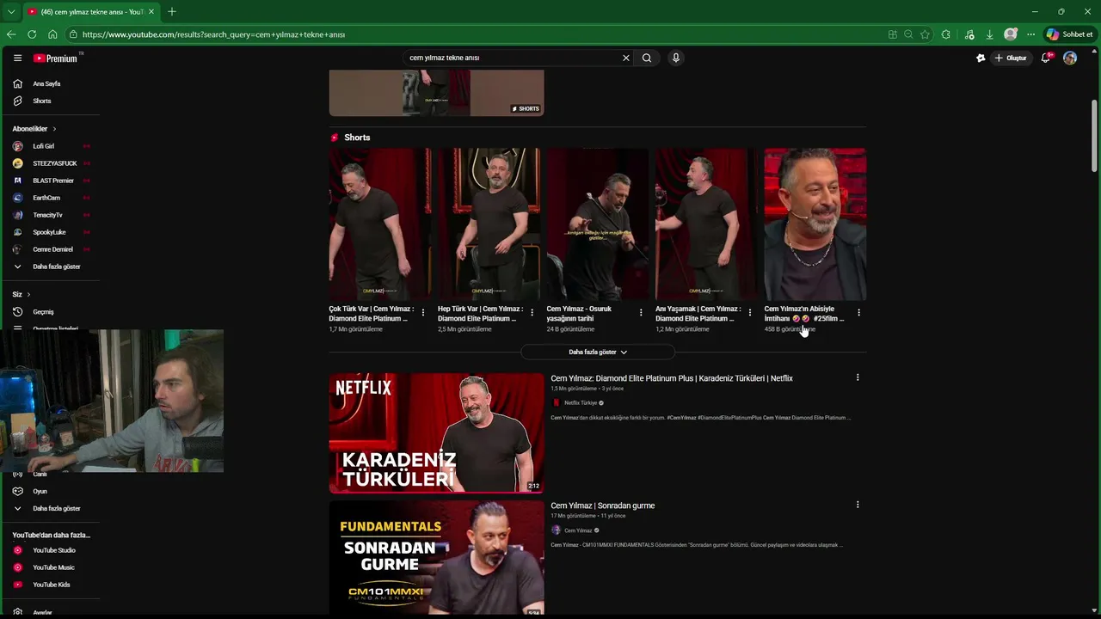Screen dimensions: 1101x619
Task: Open the TenacityTv subscription channel
Action: pos(50,215)
